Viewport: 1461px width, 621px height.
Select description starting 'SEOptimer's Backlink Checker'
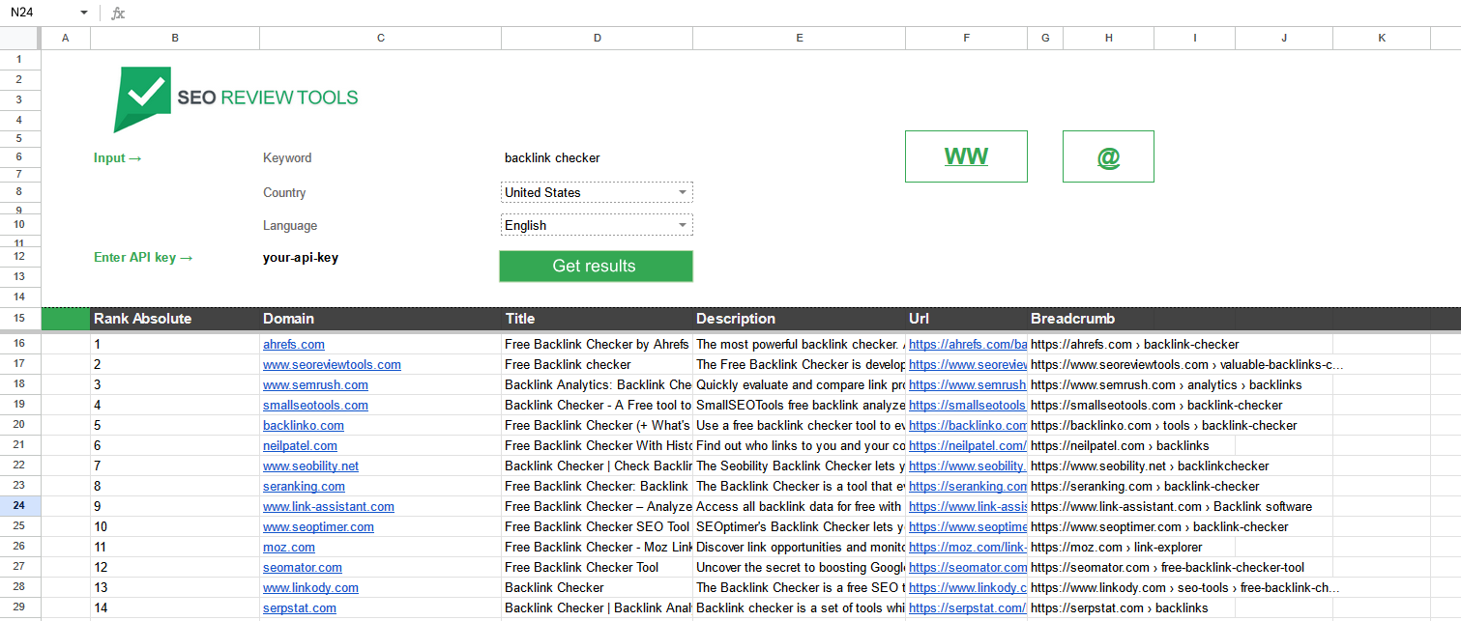(x=800, y=526)
